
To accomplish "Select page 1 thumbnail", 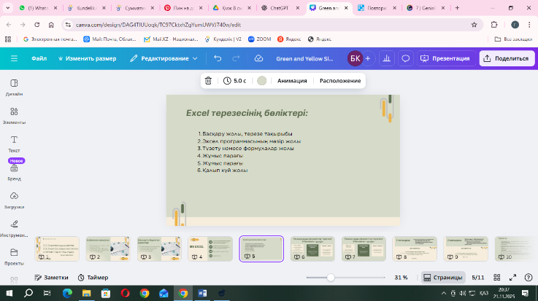I will (x=57, y=249).
